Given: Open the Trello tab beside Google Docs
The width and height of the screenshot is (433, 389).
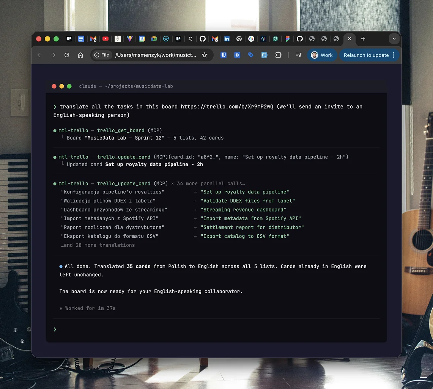Looking at the screenshot, I should [69, 39].
